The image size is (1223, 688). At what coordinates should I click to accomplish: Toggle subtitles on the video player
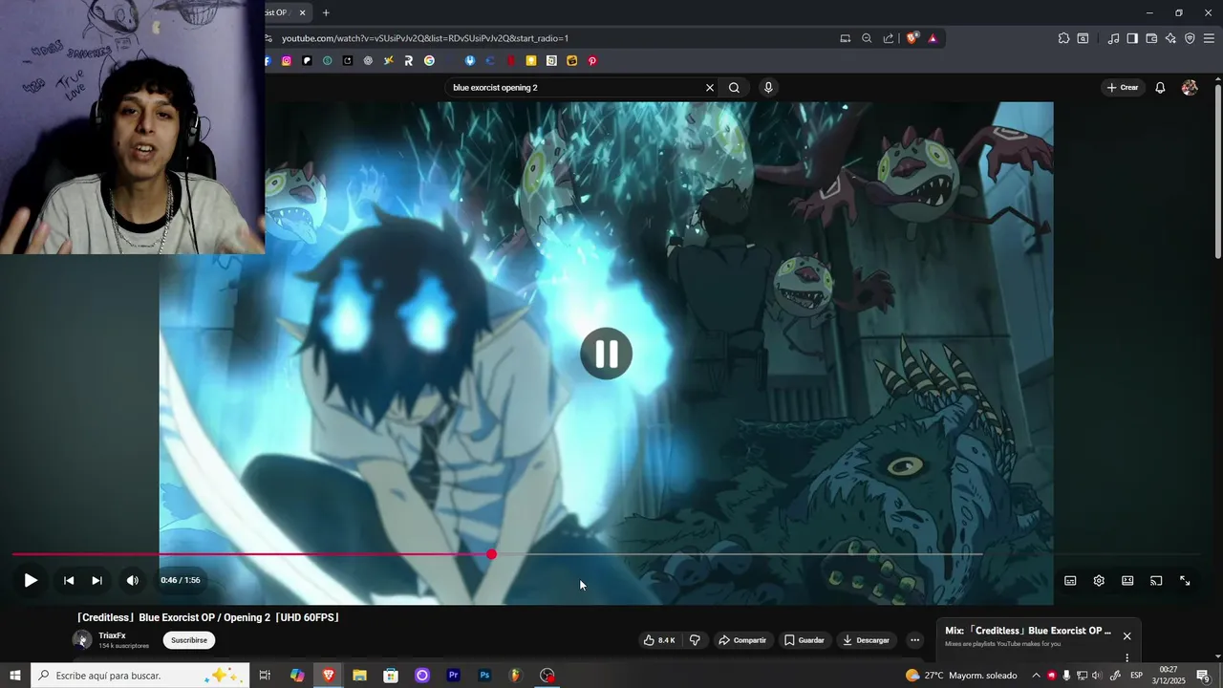[1070, 580]
